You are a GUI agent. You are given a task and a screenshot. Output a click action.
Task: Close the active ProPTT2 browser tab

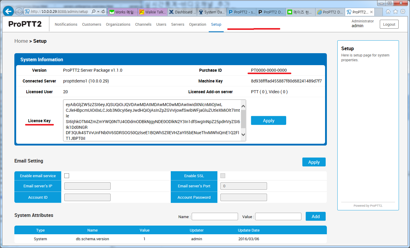point(371,12)
